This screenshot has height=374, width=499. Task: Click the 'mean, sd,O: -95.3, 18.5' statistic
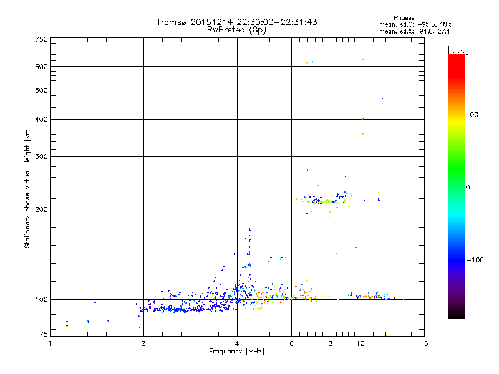[415, 24]
